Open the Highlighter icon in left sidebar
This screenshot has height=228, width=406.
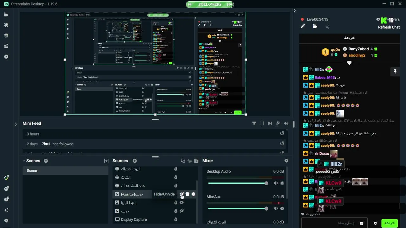[x=6, y=46]
